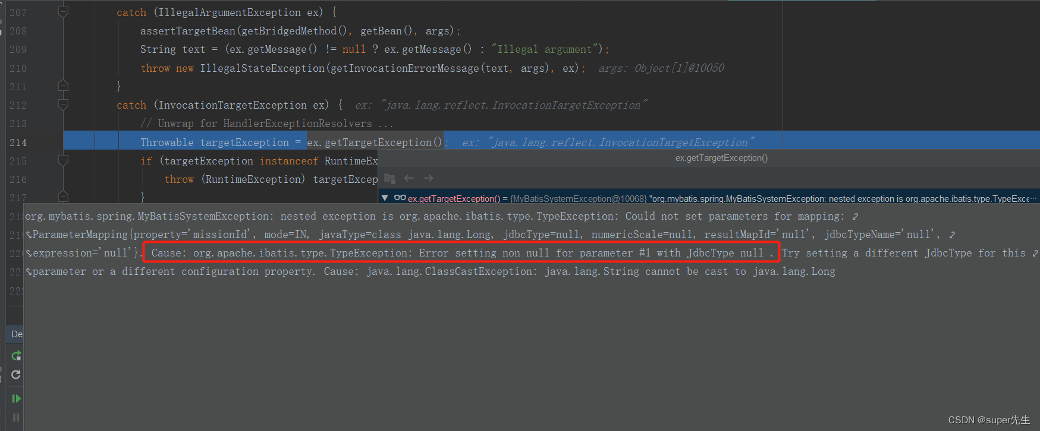Image resolution: width=1040 pixels, height=431 pixels.
Task: Collapse the ex.getTargetException() result node
Action: click(x=385, y=198)
